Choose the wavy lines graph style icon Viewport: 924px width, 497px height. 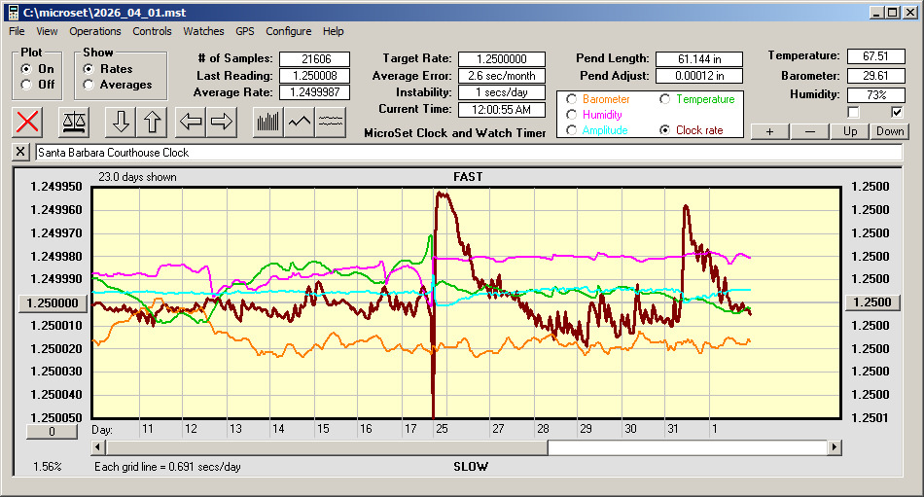pos(331,122)
